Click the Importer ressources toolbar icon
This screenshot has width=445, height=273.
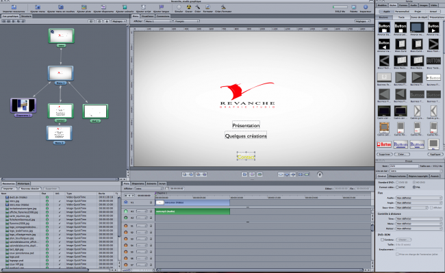click(x=14, y=7)
